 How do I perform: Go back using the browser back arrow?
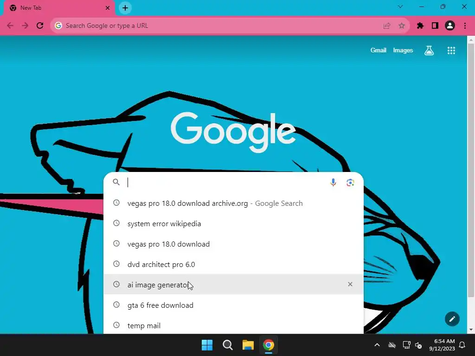click(10, 26)
